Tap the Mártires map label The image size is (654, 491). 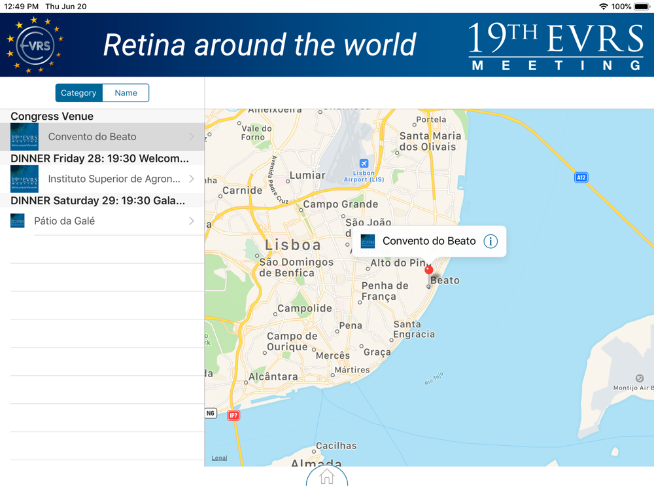(352, 370)
